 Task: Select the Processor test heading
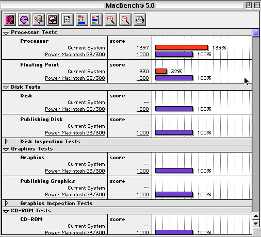pos(35,41)
